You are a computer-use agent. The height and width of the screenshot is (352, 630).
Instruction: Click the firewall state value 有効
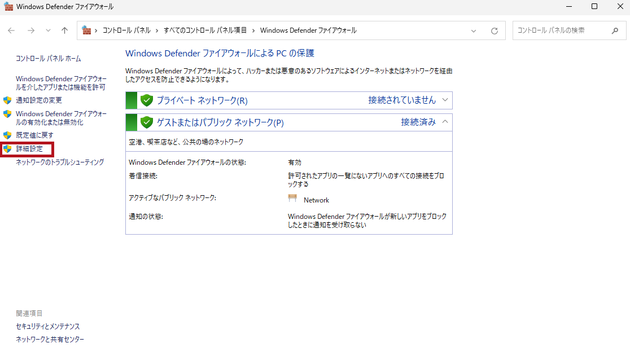click(x=295, y=162)
